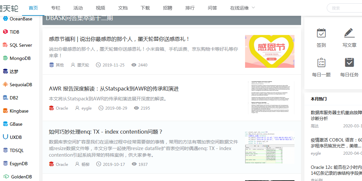Click the OceanBase icon in sidebar

[5, 18]
